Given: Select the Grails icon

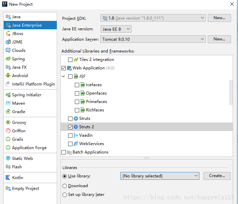Looking at the screenshot, I should [8, 139].
